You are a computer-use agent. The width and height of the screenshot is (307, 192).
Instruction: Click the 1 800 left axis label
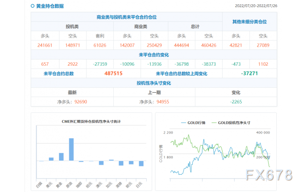tap(168, 157)
